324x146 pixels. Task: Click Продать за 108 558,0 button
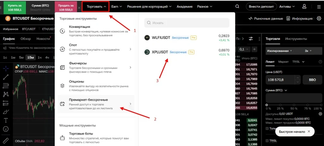(66, 8)
